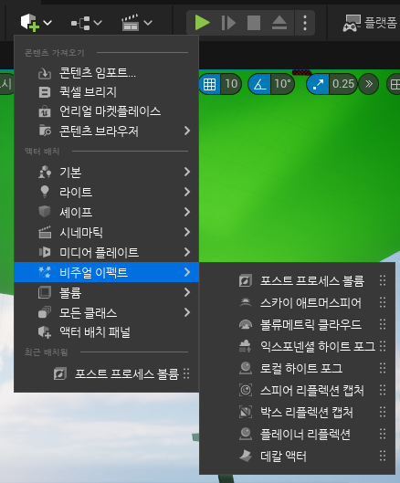
Task: Toggle scale snapping icon
Action: click(318, 84)
